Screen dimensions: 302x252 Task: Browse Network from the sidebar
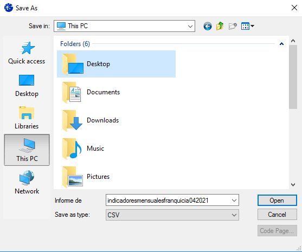point(27,182)
